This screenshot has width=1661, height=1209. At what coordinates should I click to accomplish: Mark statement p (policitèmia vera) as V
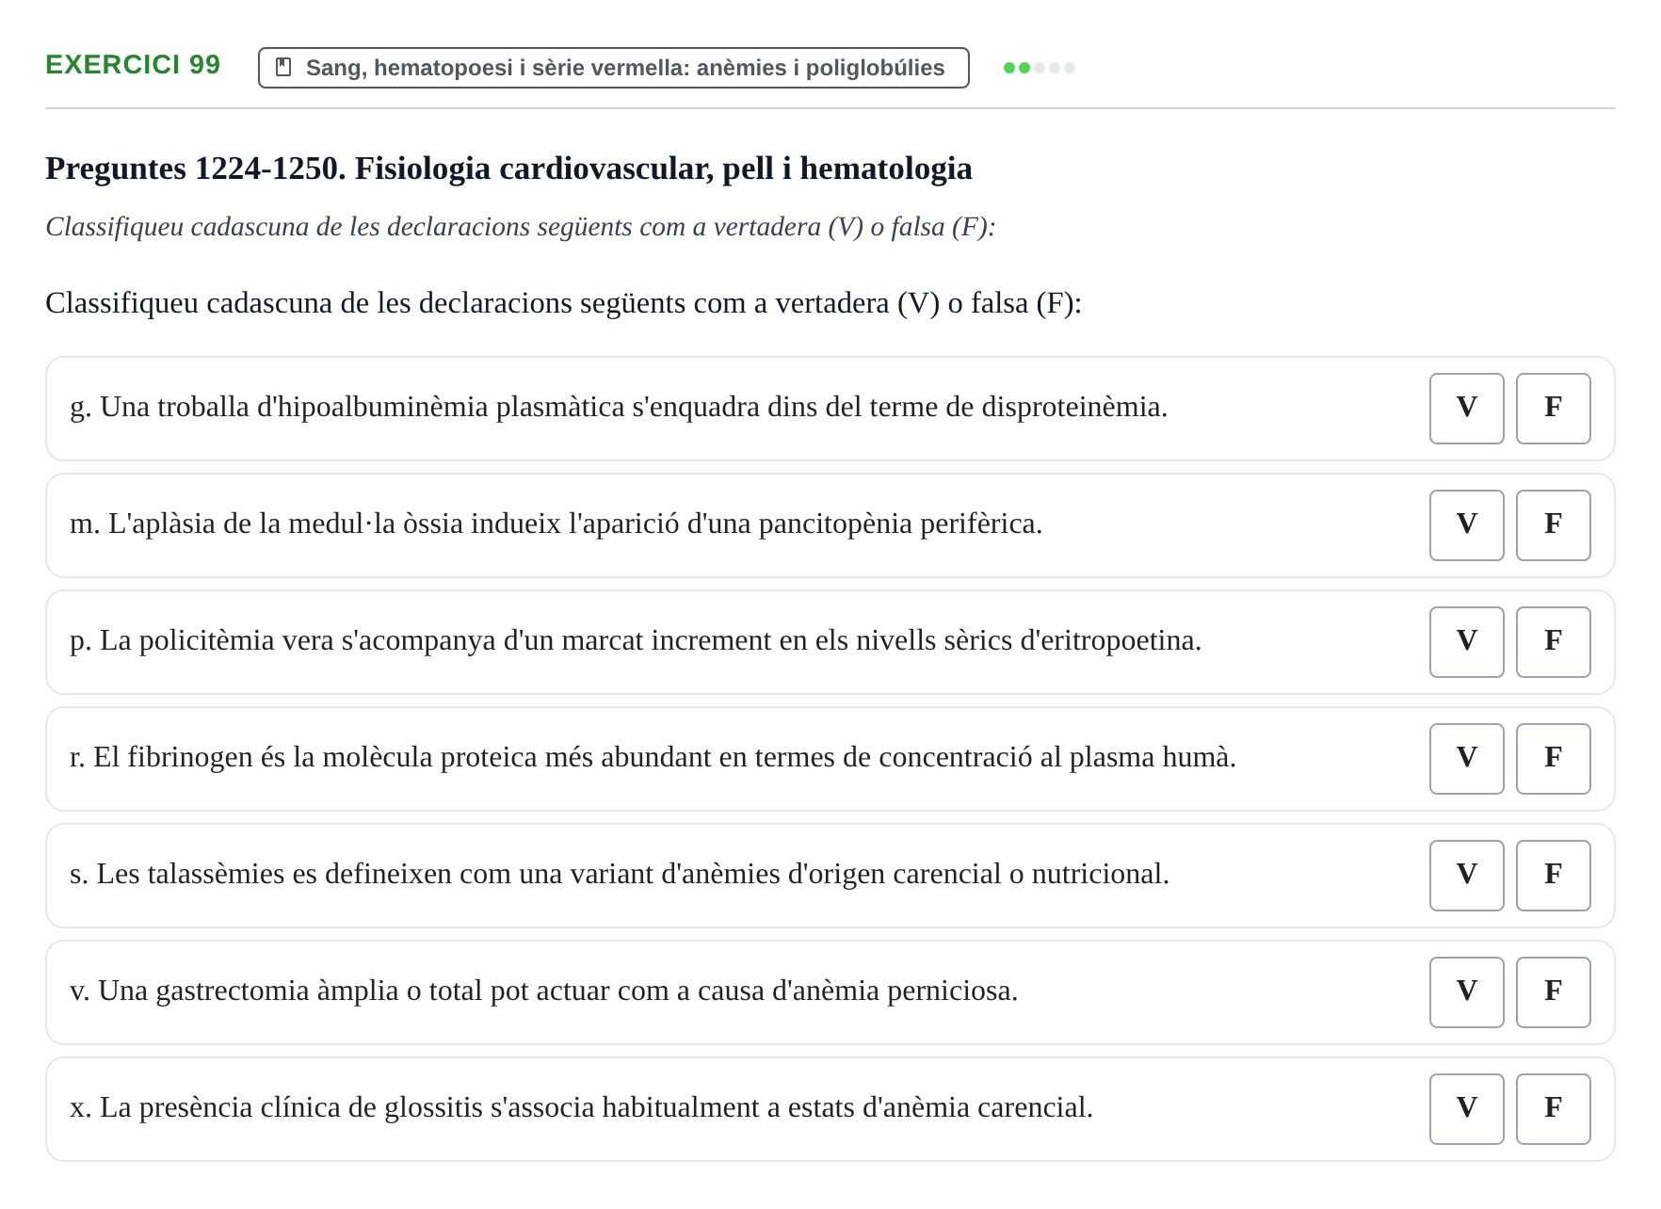coord(1466,641)
